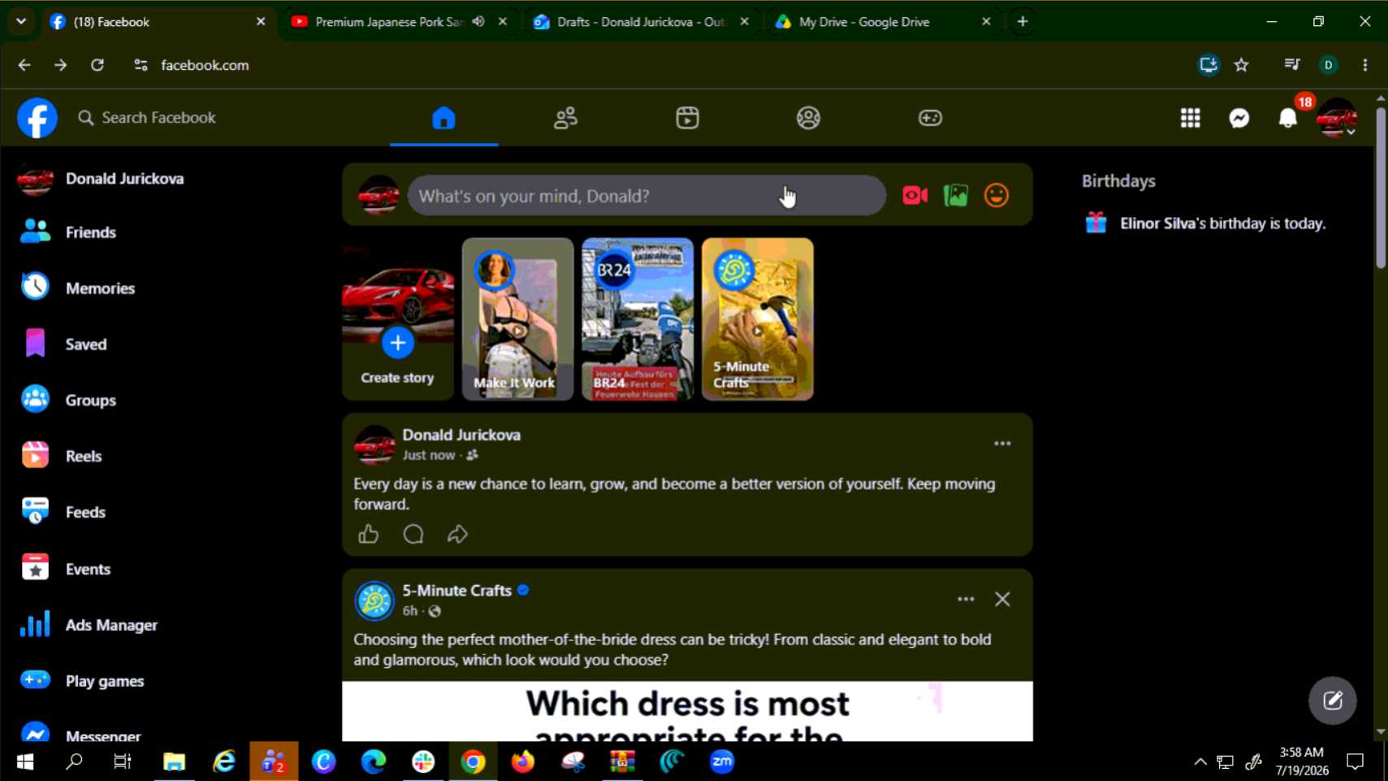The height and width of the screenshot is (781, 1388).
Task: Open the Groups tab in top navigation
Action: coord(808,118)
